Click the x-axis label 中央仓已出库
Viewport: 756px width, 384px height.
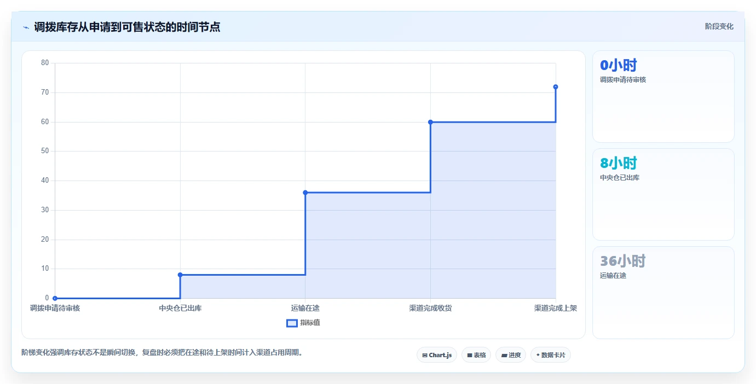coord(180,308)
